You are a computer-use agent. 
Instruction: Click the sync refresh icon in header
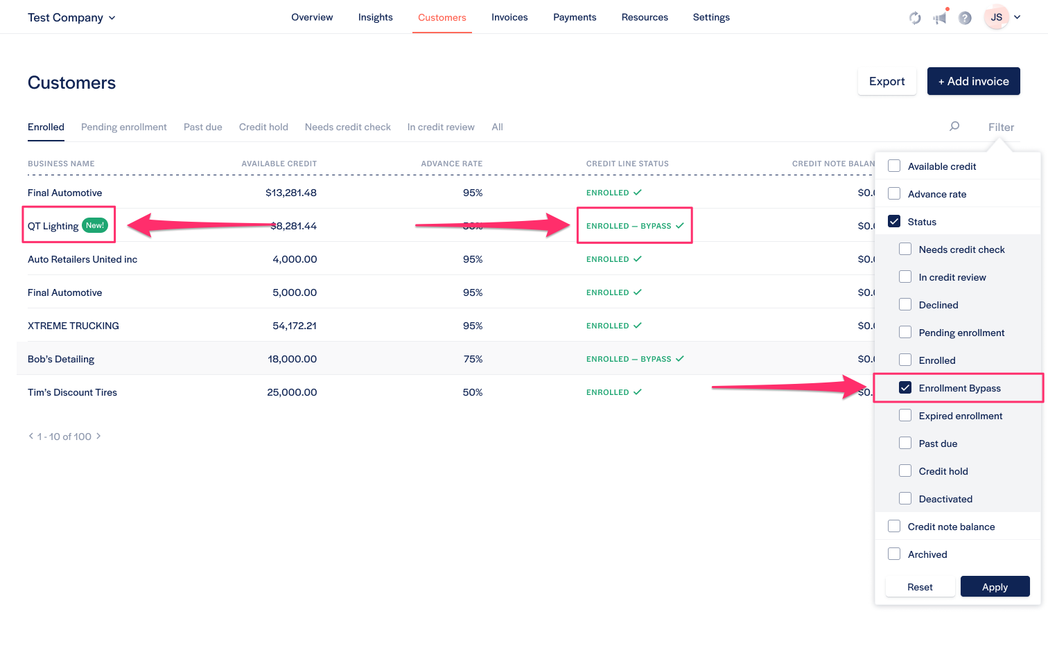pos(915,18)
